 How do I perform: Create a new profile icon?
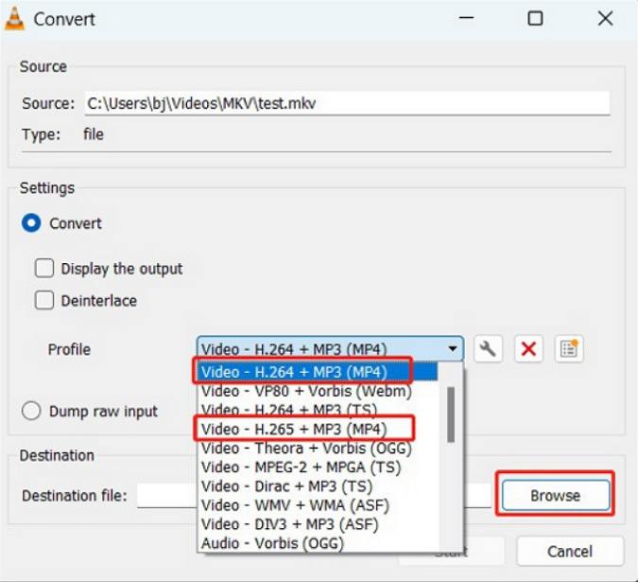pos(568,349)
